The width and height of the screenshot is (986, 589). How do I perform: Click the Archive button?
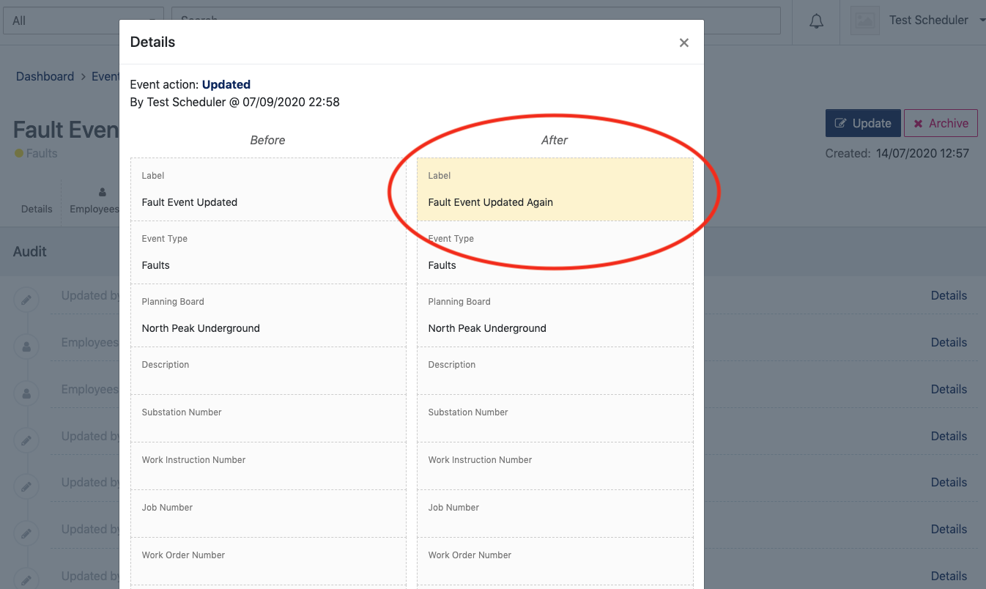pyautogui.click(x=941, y=123)
